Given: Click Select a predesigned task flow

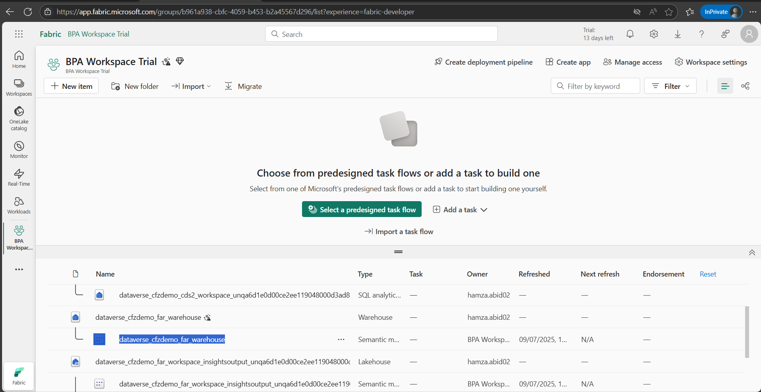Looking at the screenshot, I should click(362, 209).
